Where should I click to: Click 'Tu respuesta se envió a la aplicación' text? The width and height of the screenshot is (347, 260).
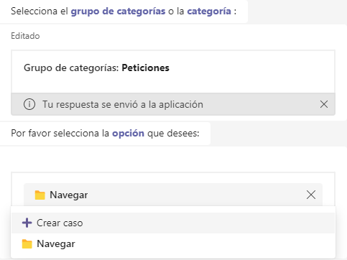[x=123, y=105]
